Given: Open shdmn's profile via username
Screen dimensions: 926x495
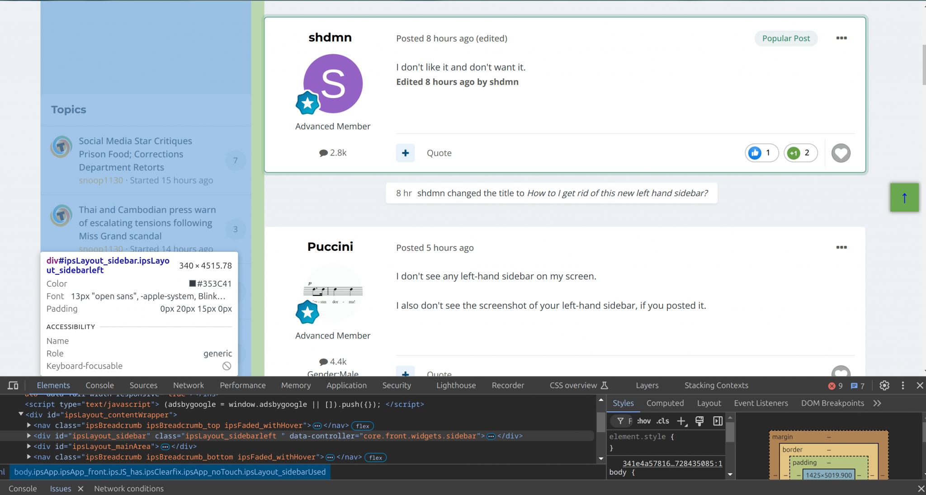Looking at the screenshot, I should click(x=330, y=38).
